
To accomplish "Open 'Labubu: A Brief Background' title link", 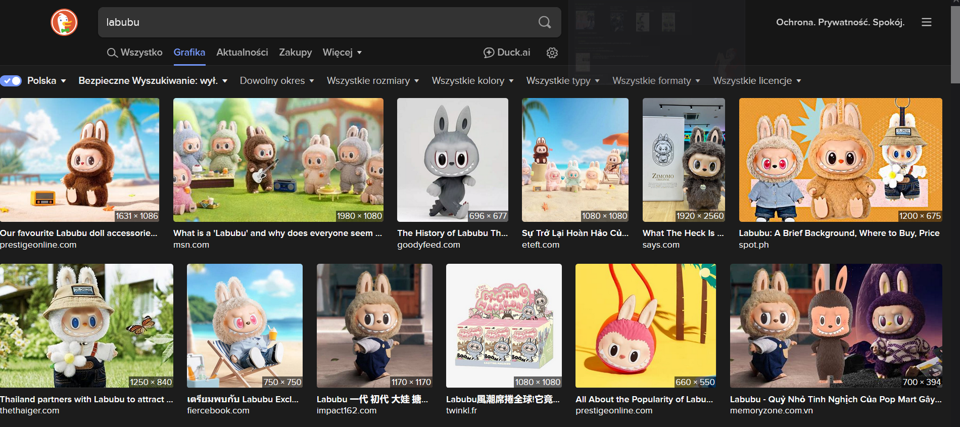I will [x=839, y=233].
